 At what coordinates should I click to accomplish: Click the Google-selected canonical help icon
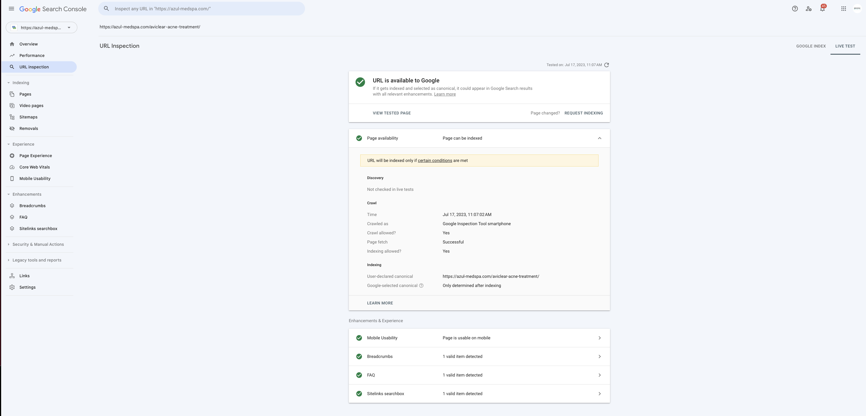tap(421, 286)
